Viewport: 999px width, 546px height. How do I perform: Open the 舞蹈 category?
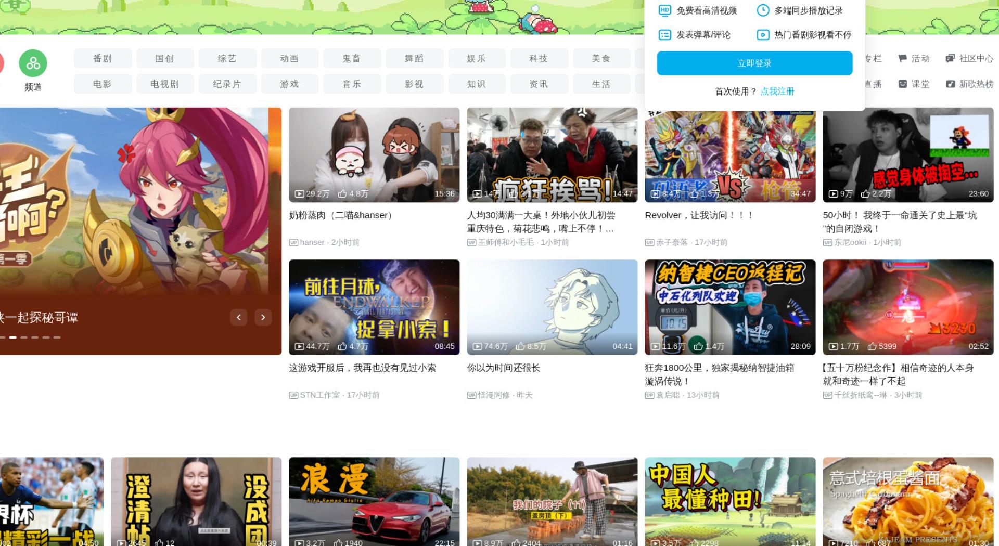point(415,59)
